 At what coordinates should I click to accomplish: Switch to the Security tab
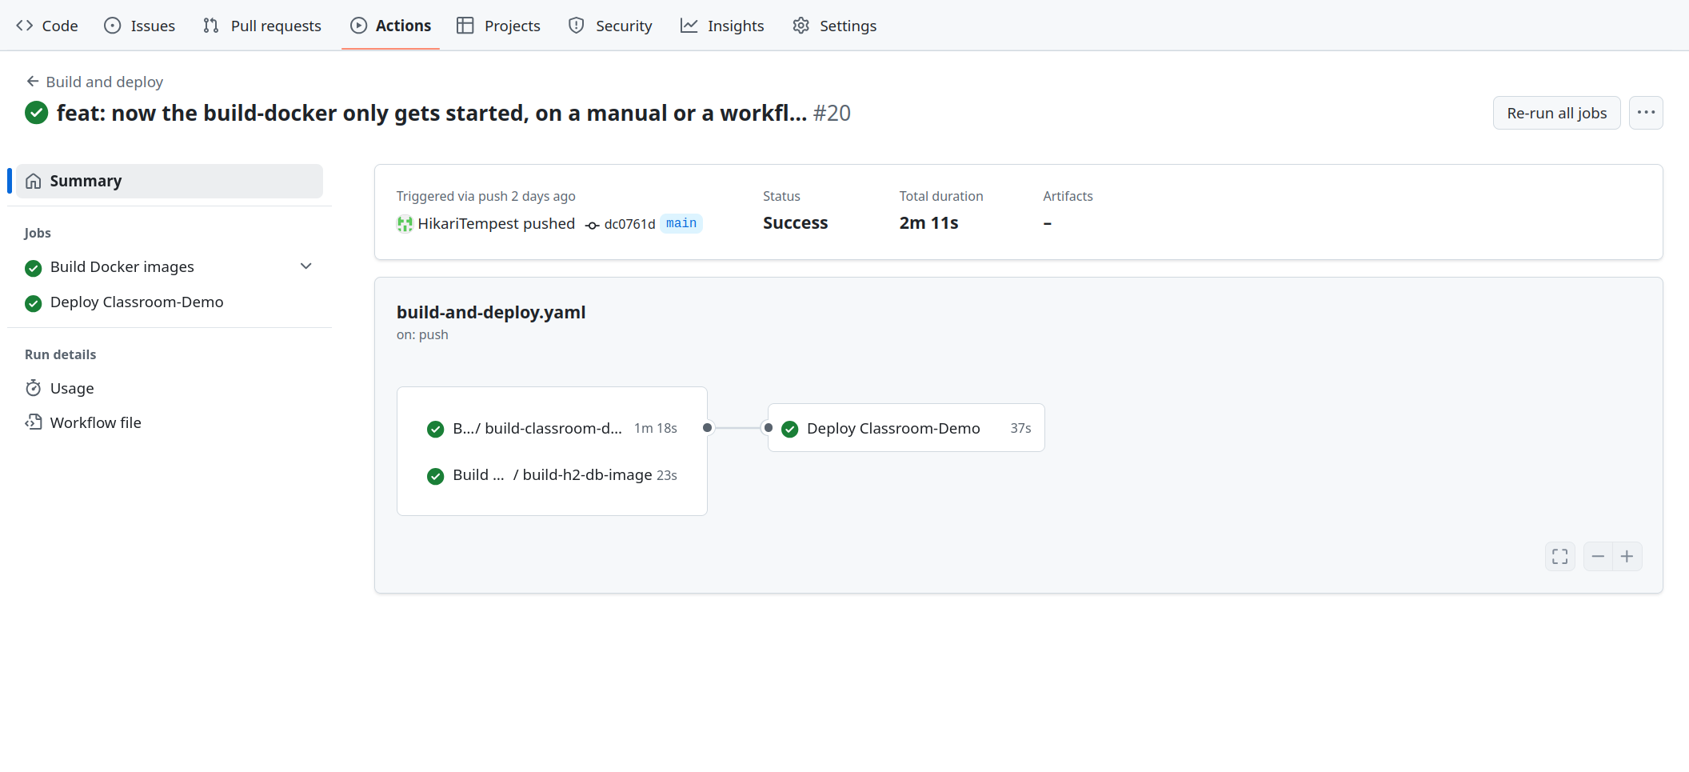point(610,26)
